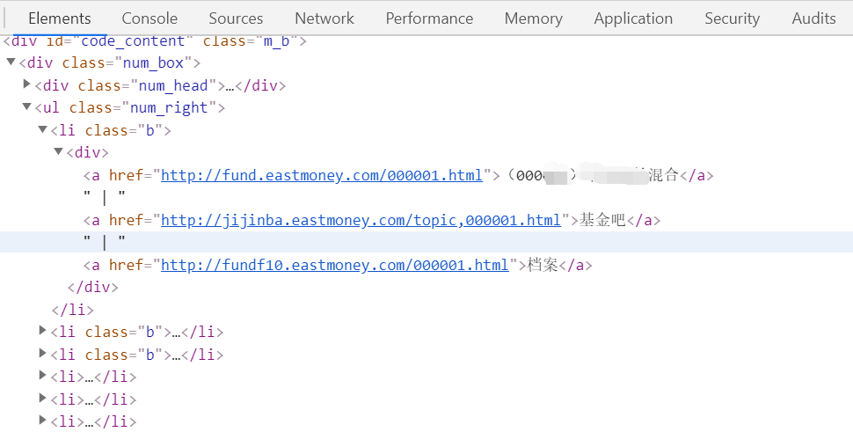Select the Performance tab

click(429, 18)
